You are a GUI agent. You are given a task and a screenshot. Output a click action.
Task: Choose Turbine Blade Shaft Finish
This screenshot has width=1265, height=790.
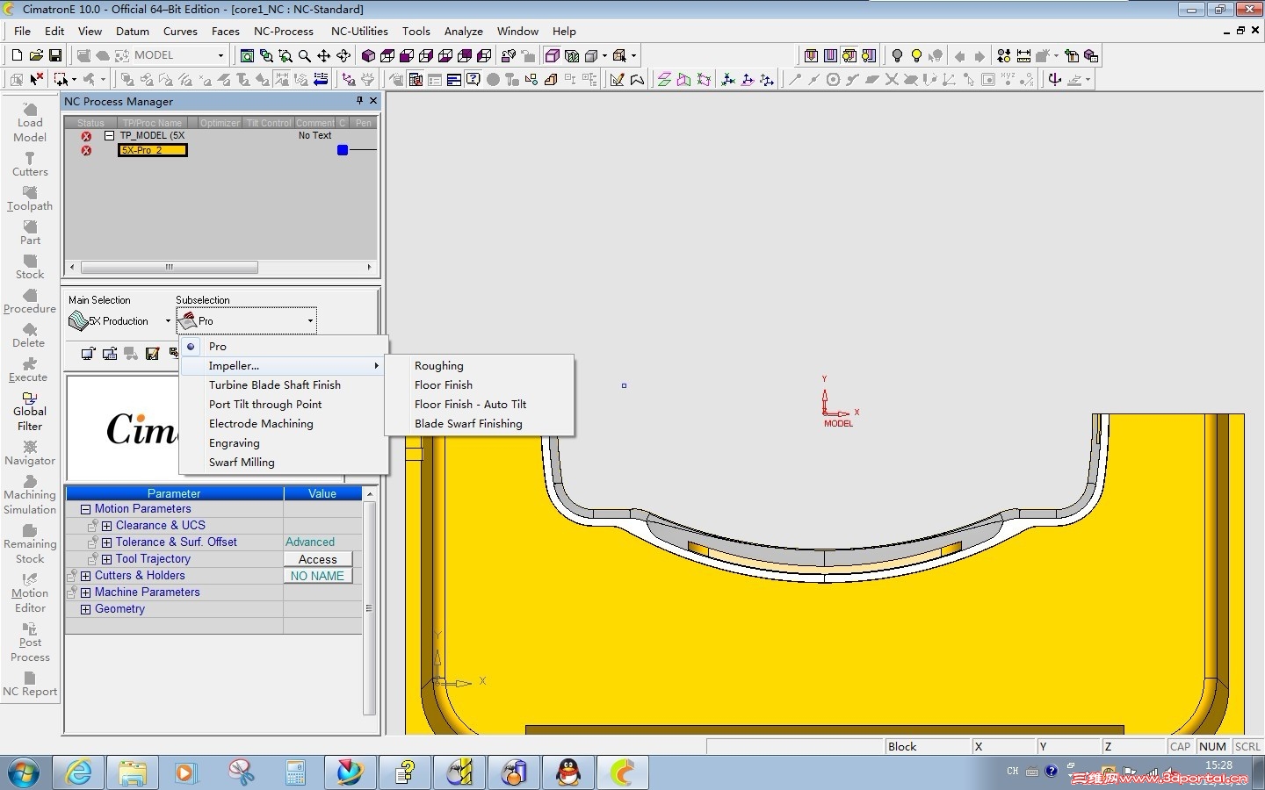coord(284,385)
